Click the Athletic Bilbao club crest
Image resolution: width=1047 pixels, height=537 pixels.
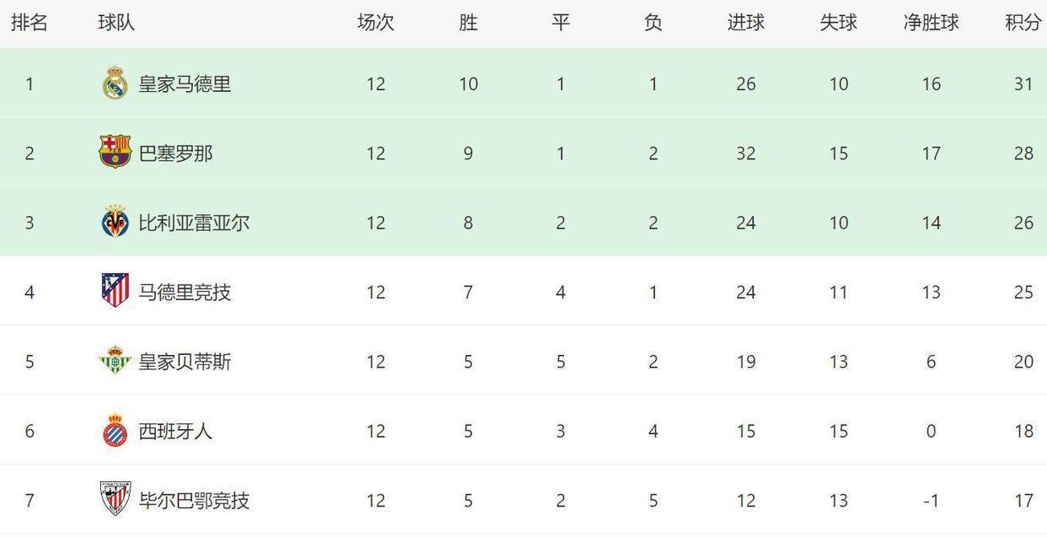(115, 500)
